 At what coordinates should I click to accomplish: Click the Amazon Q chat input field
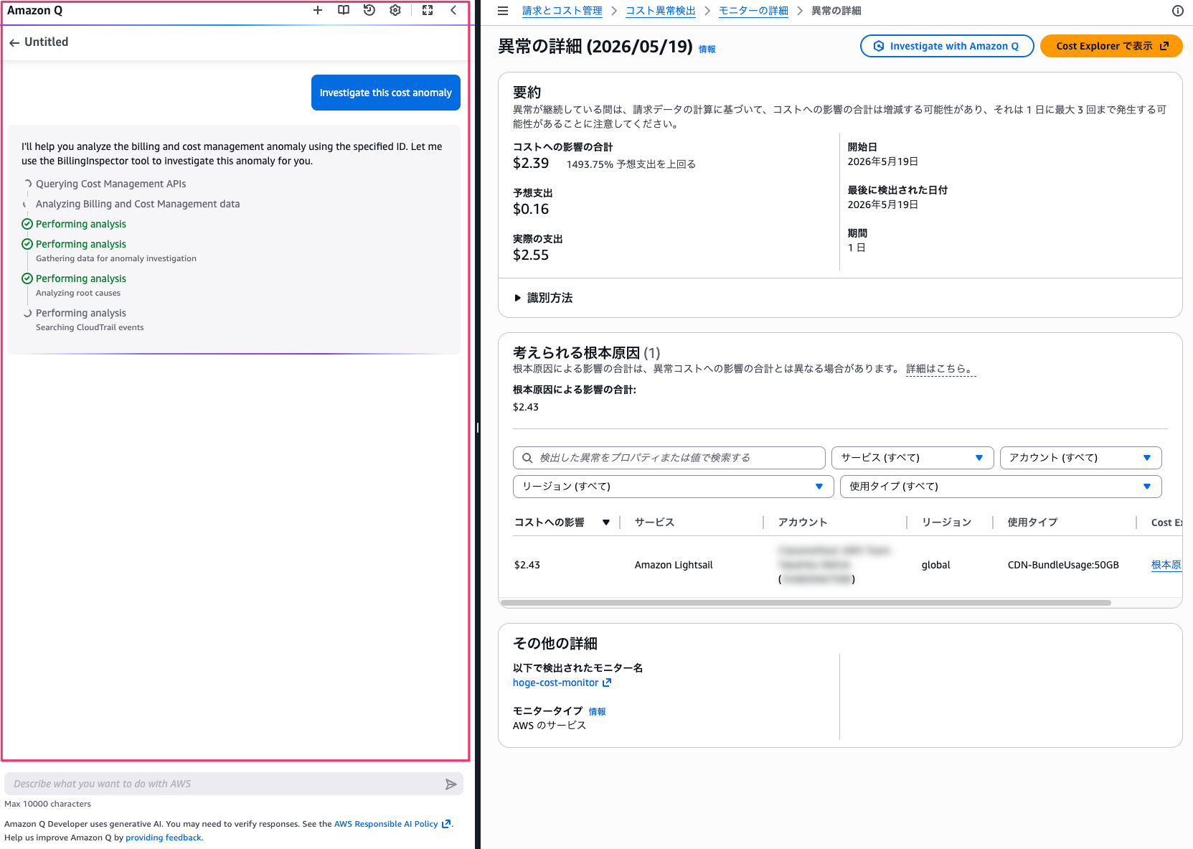coord(234,784)
